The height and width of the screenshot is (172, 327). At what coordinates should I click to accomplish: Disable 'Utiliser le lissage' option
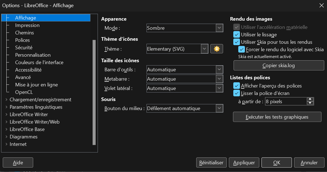coord(237,35)
